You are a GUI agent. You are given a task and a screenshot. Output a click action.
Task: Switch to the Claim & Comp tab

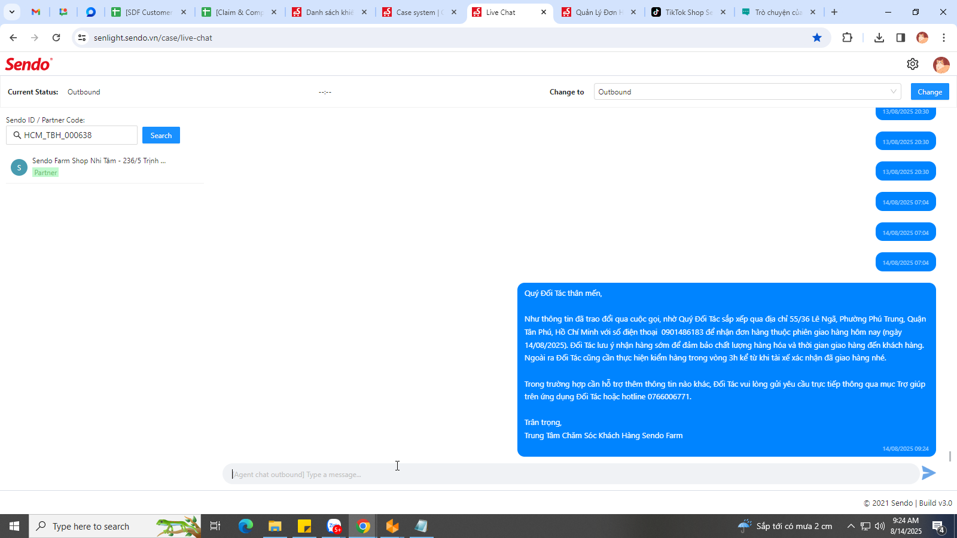[239, 12]
